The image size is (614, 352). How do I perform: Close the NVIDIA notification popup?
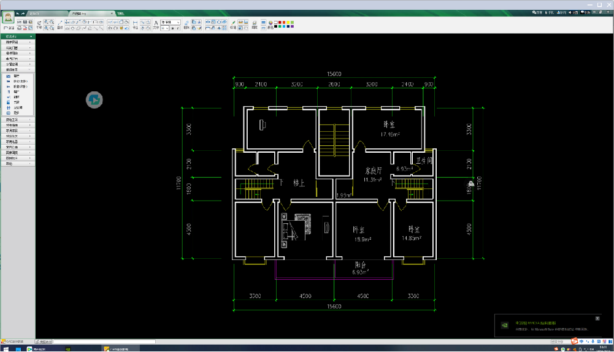pyautogui.click(x=597, y=318)
